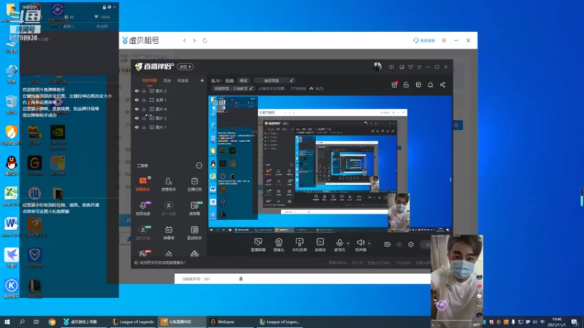Toggle visibility of 图片 3 source

click(137, 118)
